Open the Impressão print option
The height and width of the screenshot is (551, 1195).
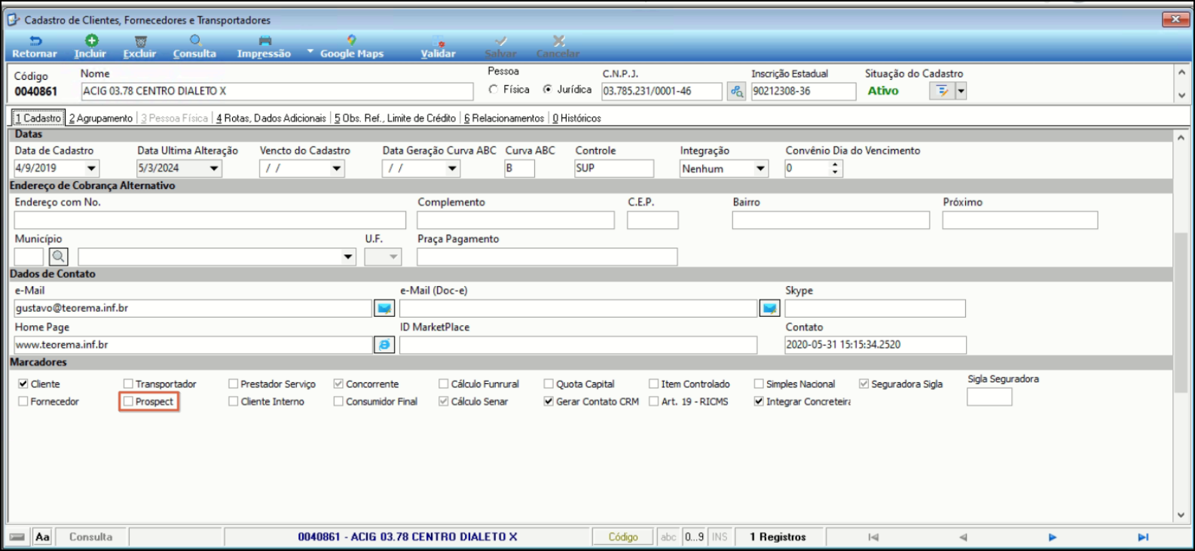coord(264,47)
